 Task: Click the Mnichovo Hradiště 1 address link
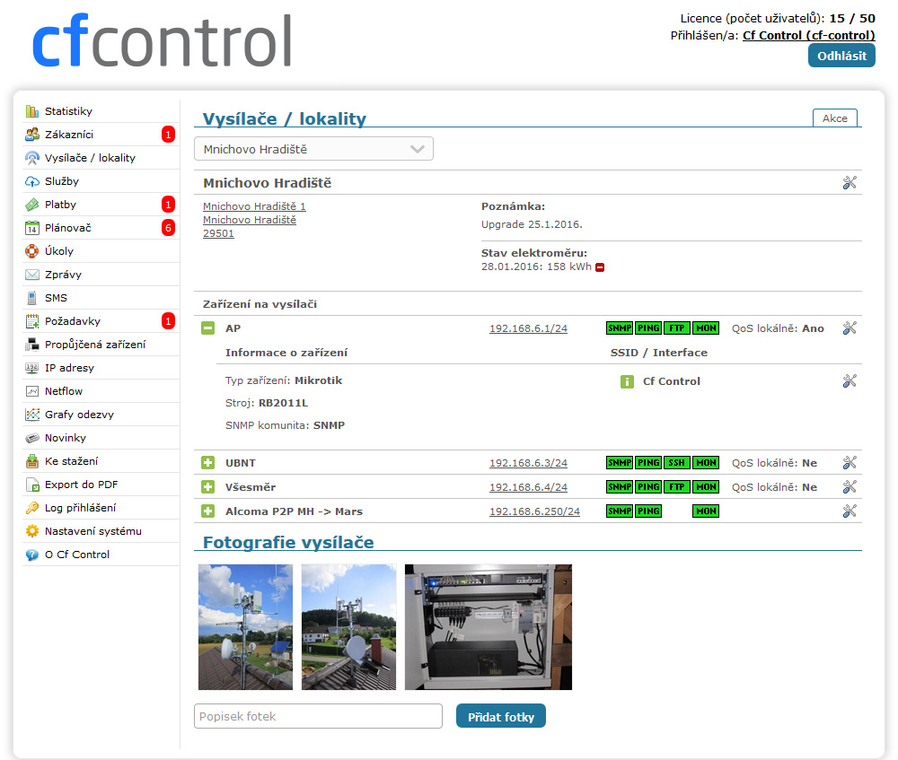pyautogui.click(x=254, y=206)
